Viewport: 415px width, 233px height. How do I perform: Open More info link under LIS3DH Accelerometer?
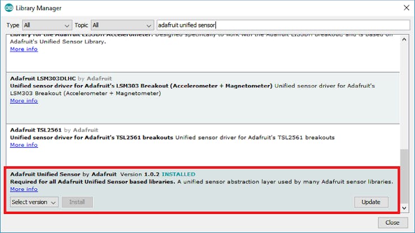pos(24,49)
